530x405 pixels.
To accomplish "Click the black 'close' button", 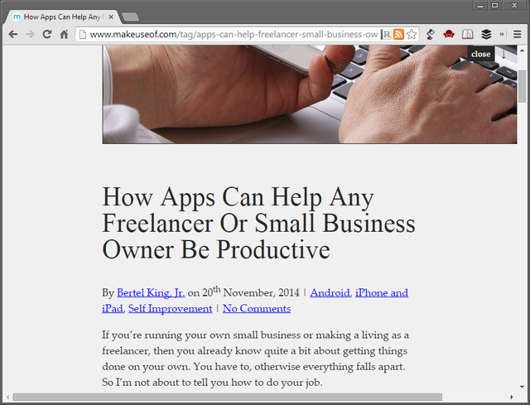I will [480, 54].
